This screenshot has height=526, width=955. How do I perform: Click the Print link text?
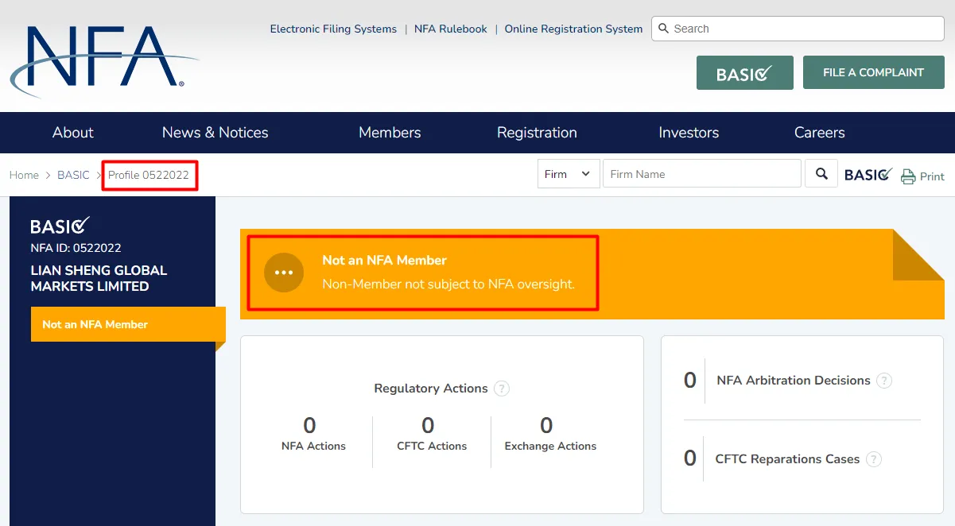click(x=932, y=176)
